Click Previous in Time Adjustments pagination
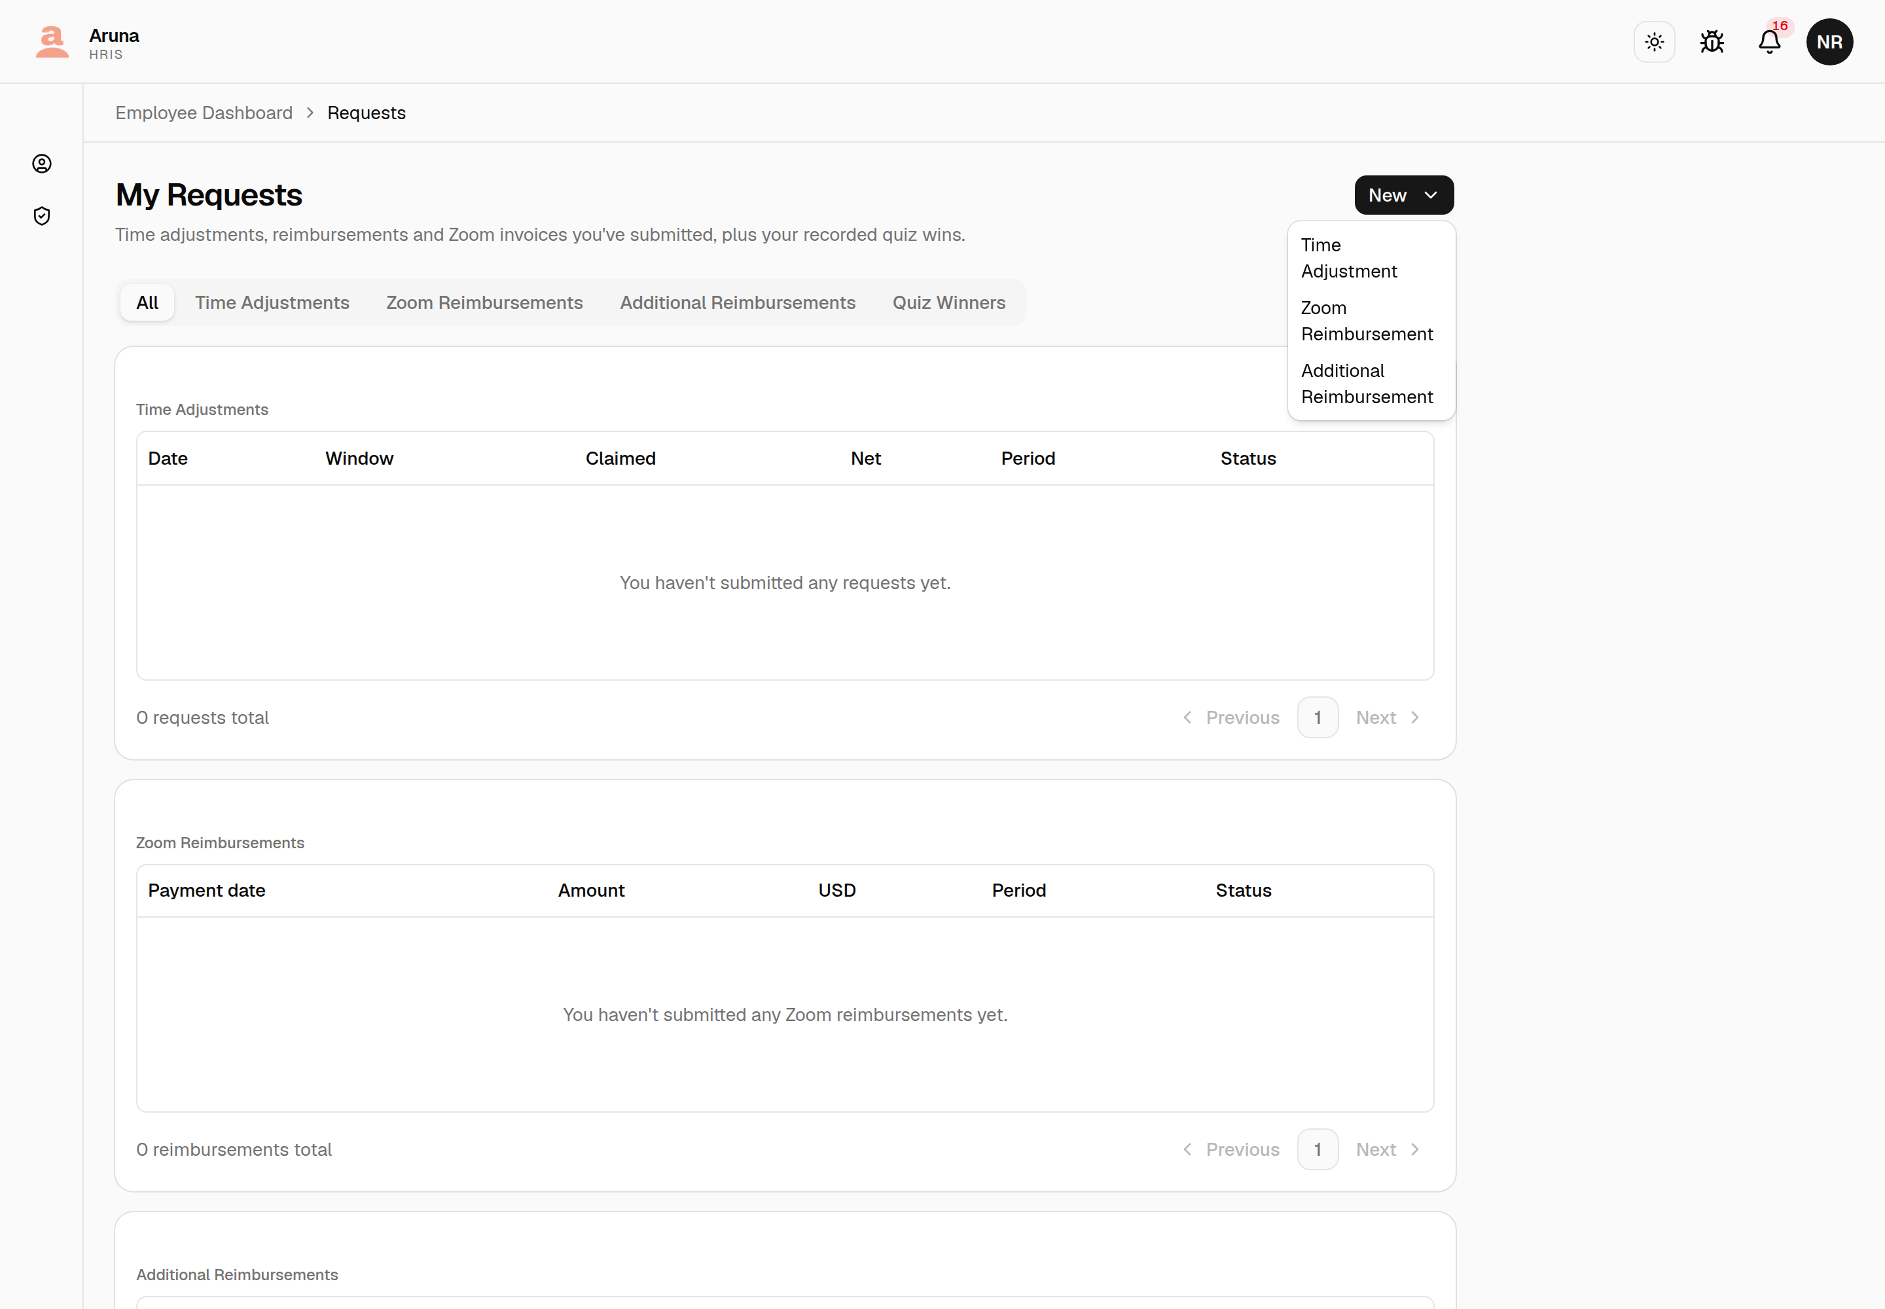 [1230, 717]
